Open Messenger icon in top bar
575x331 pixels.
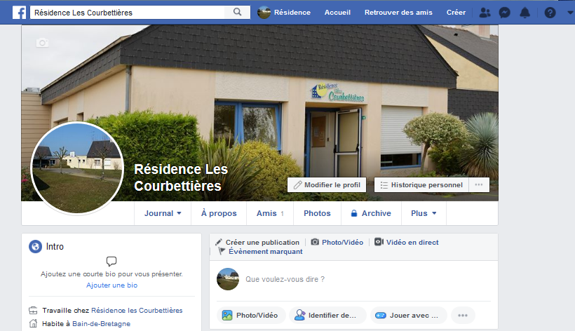(505, 13)
